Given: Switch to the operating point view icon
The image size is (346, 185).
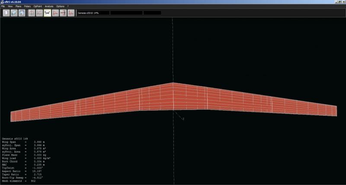Looking at the screenshot, I should (31, 13).
